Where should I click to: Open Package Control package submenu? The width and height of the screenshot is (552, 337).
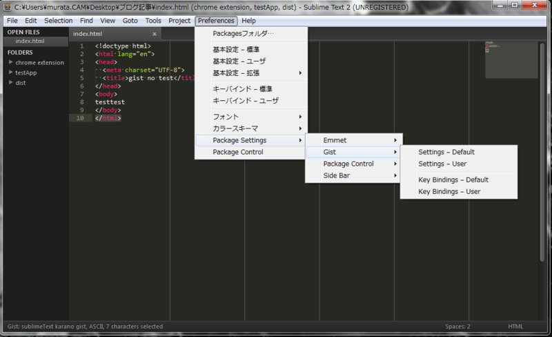353,164
